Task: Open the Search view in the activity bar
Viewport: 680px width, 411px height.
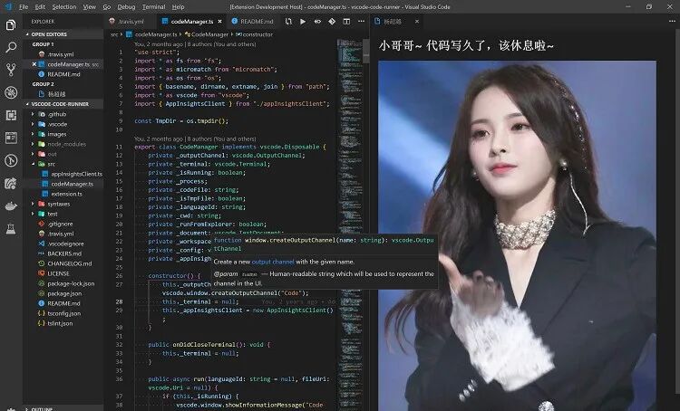Action: tap(11, 47)
